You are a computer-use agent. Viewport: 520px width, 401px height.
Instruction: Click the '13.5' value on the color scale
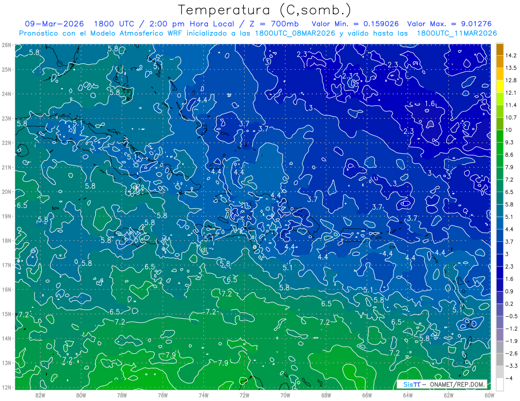(511, 68)
